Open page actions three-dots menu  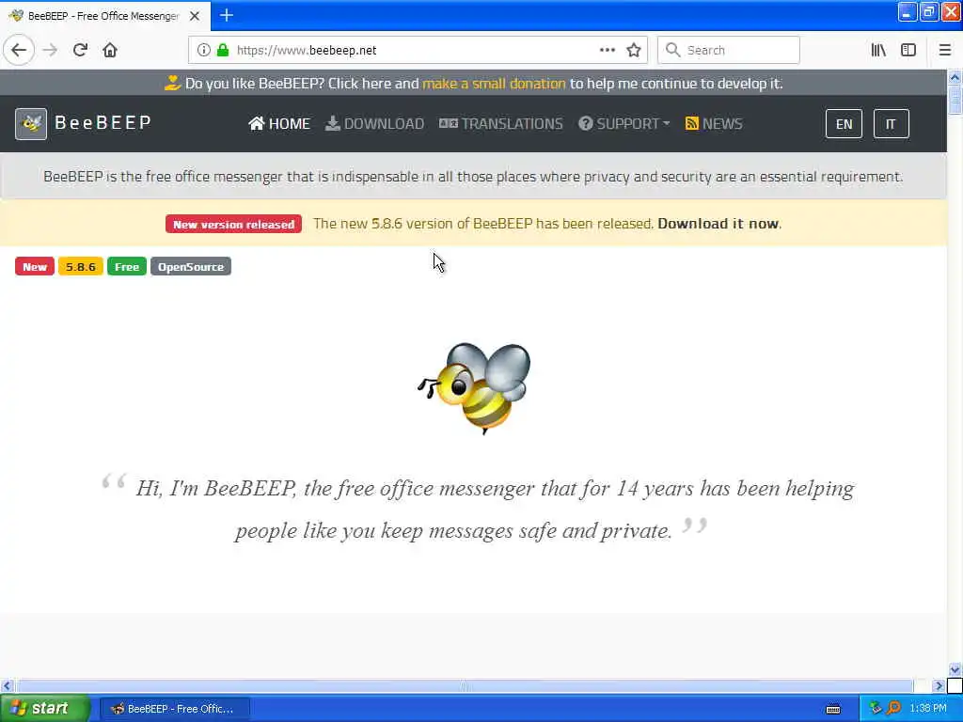point(608,50)
